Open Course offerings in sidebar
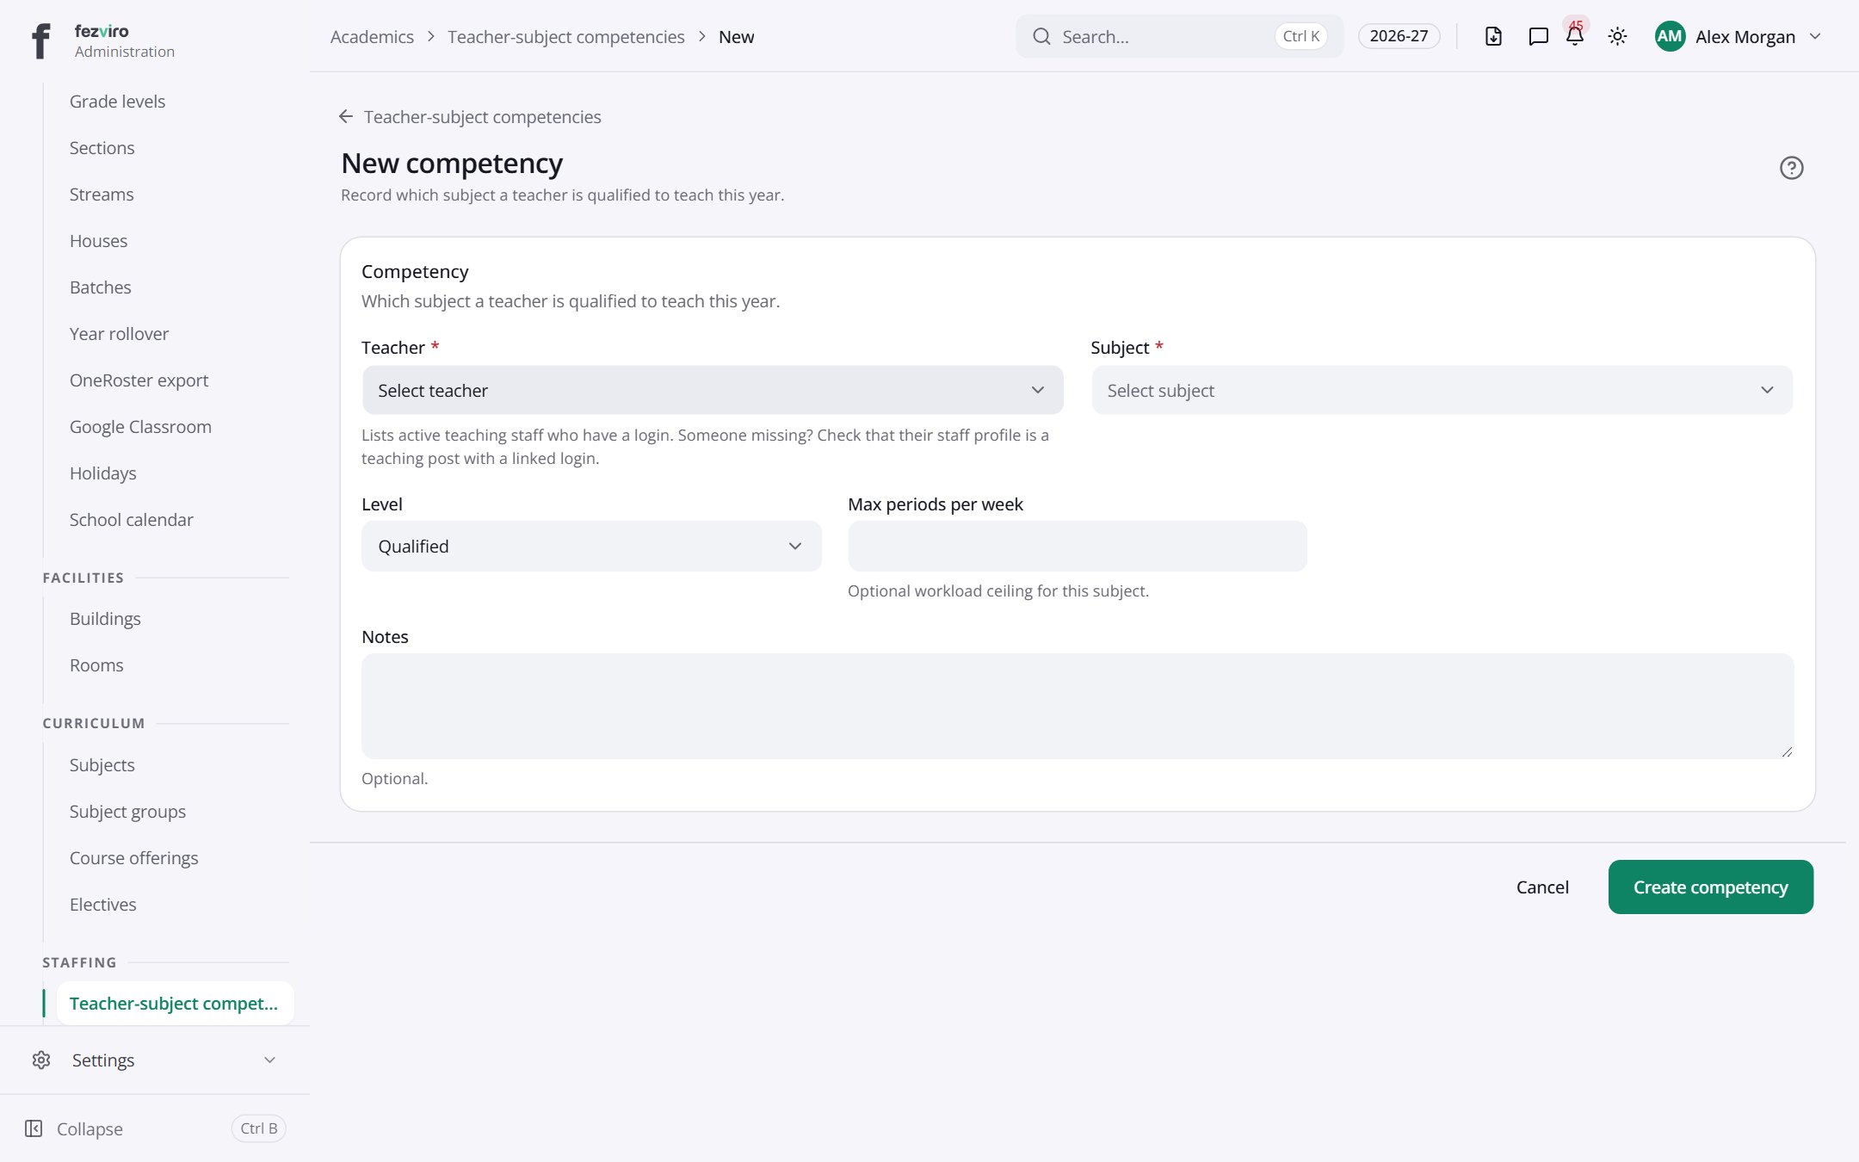1859x1162 pixels. [133, 858]
